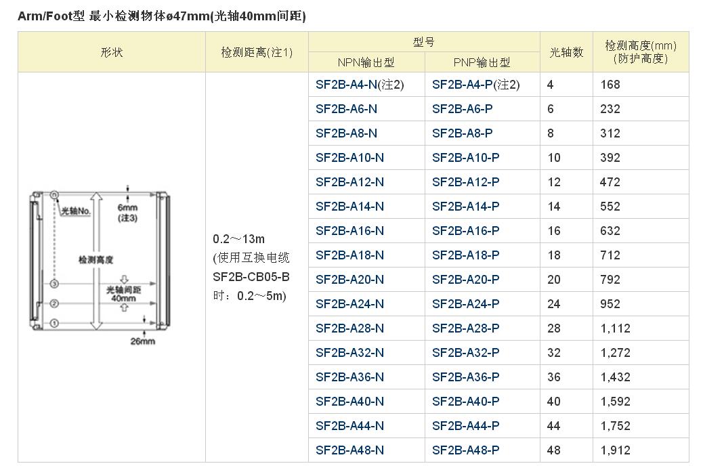Click the SF2B-A24-N model link
This screenshot has width=703, height=470.
point(349,304)
